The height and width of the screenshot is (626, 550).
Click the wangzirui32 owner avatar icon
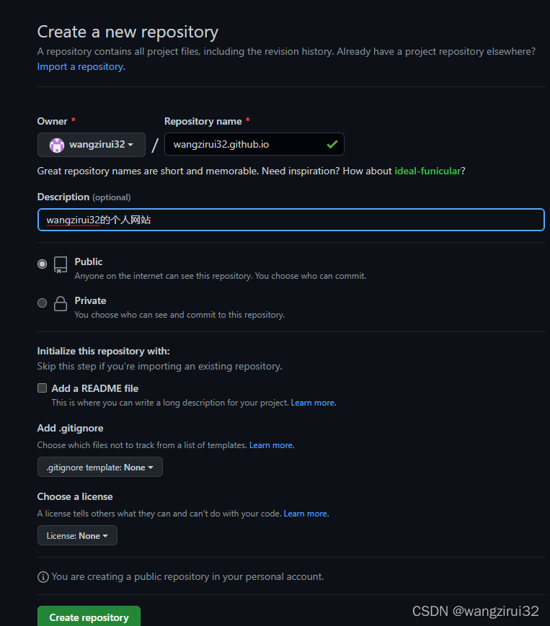[x=57, y=145]
